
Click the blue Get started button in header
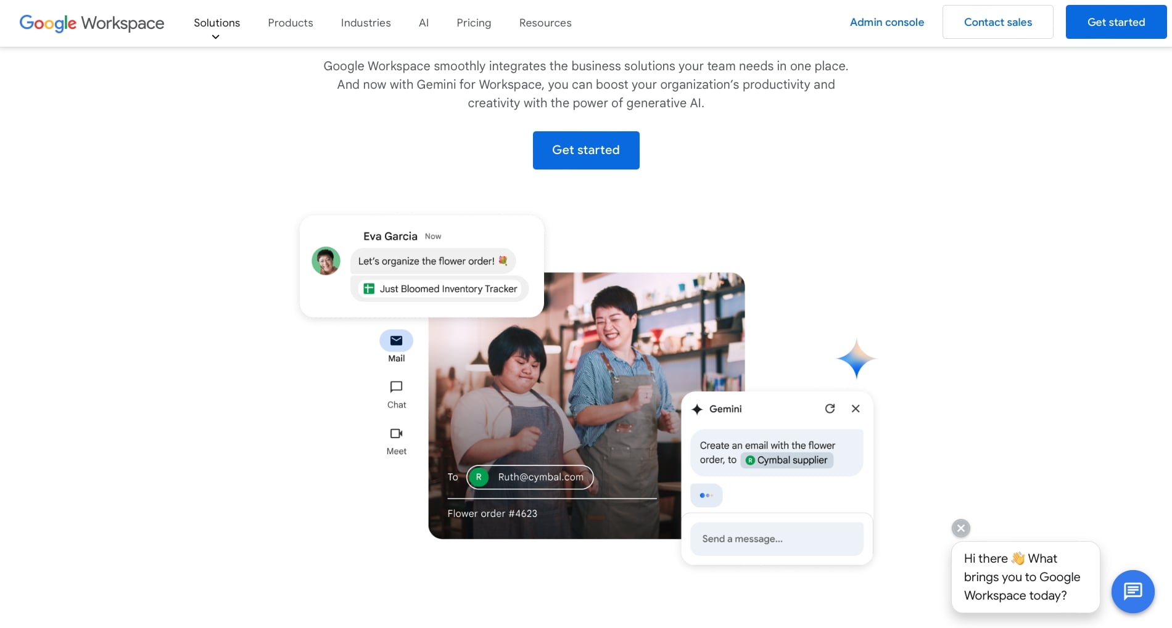(x=1116, y=22)
